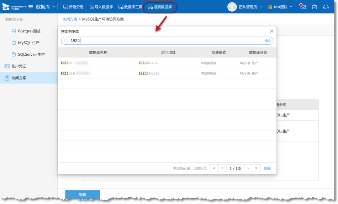
Task: Open 账户凭证 in the left menu
Action: coord(19,66)
